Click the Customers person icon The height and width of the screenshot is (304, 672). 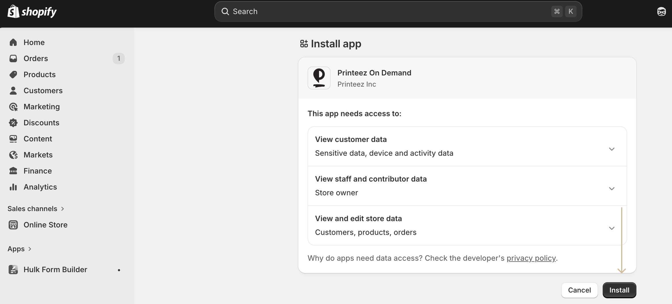13,91
